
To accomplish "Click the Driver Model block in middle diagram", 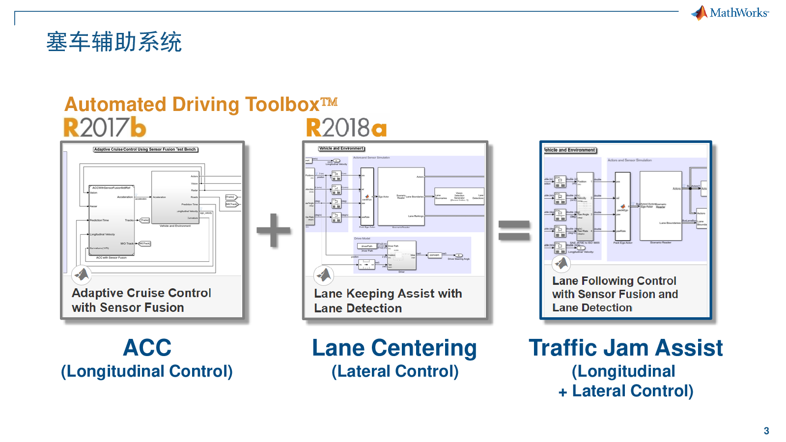I will click(x=412, y=255).
